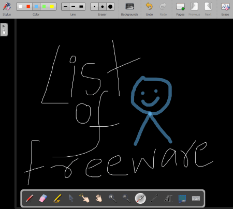Image resolution: width=233 pixels, height=209 pixels.
Task: Set the medium eraser size
Action: tap(103, 7)
